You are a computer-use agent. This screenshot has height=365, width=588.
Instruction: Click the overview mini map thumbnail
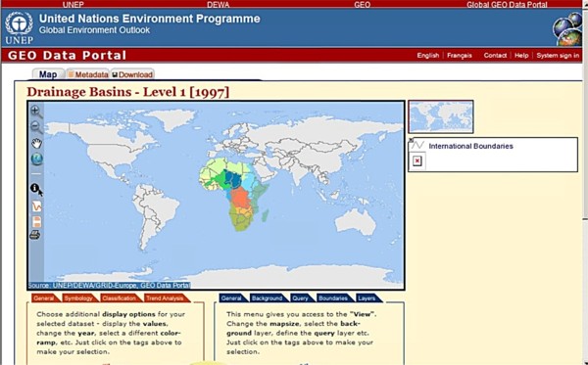[441, 116]
